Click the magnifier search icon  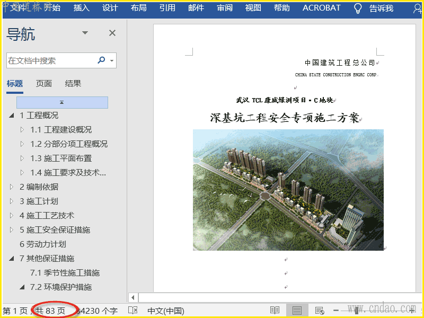[x=101, y=60]
